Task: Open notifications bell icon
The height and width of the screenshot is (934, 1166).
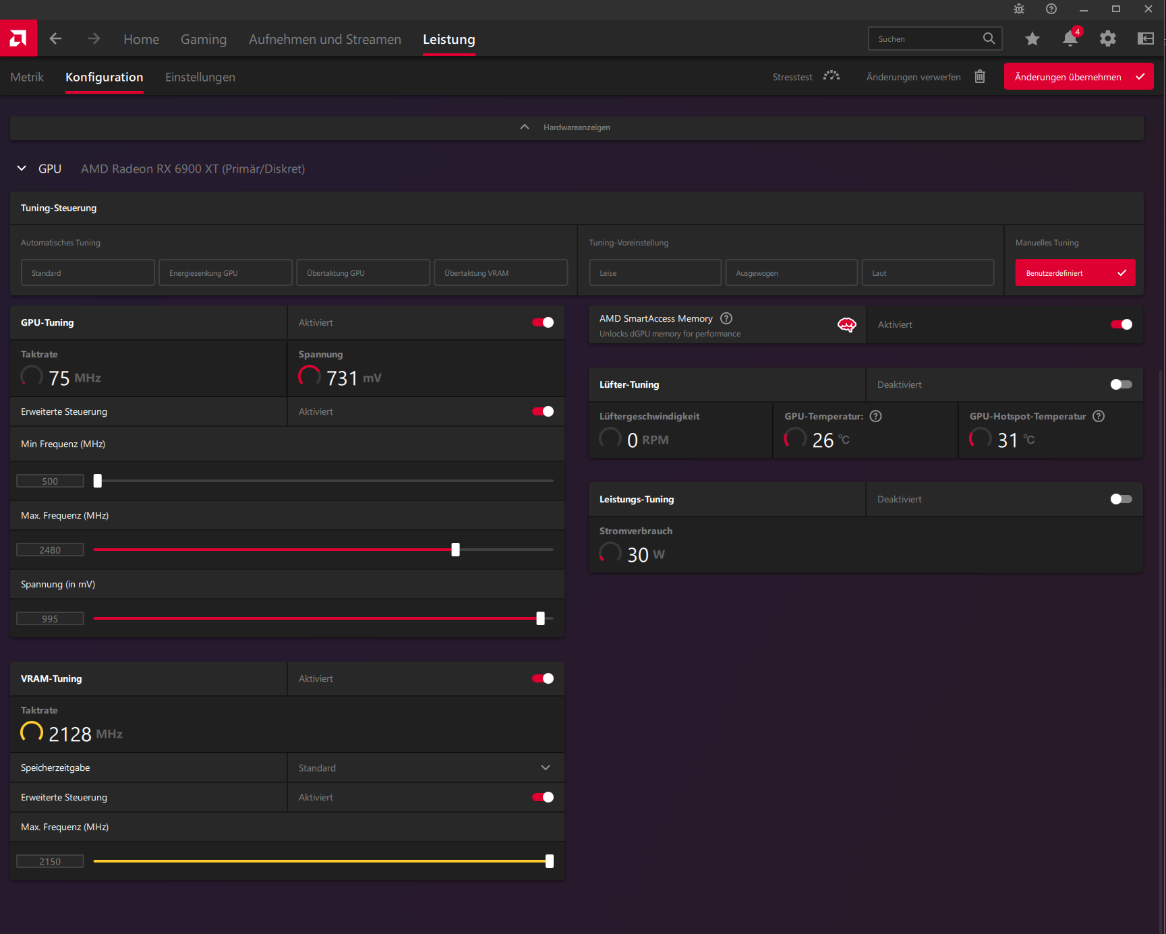Action: (1070, 38)
